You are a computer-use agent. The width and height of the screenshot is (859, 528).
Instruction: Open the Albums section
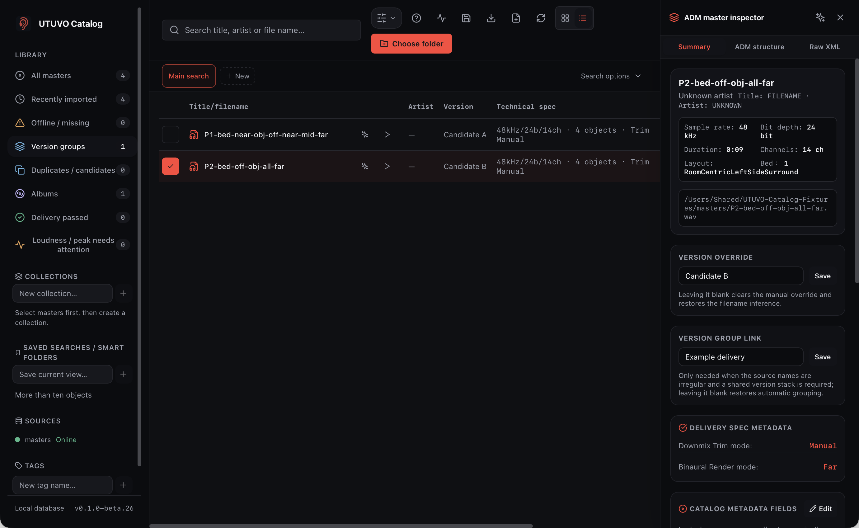click(x=72, y=194)
